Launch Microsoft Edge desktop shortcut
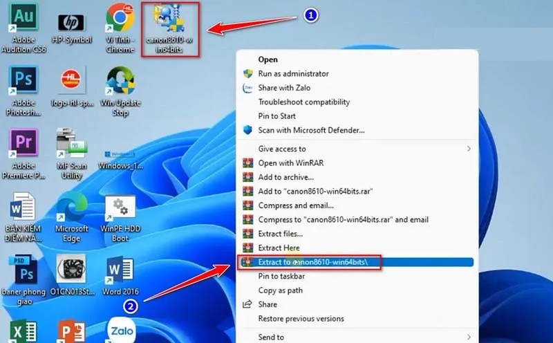 (72, 217)
